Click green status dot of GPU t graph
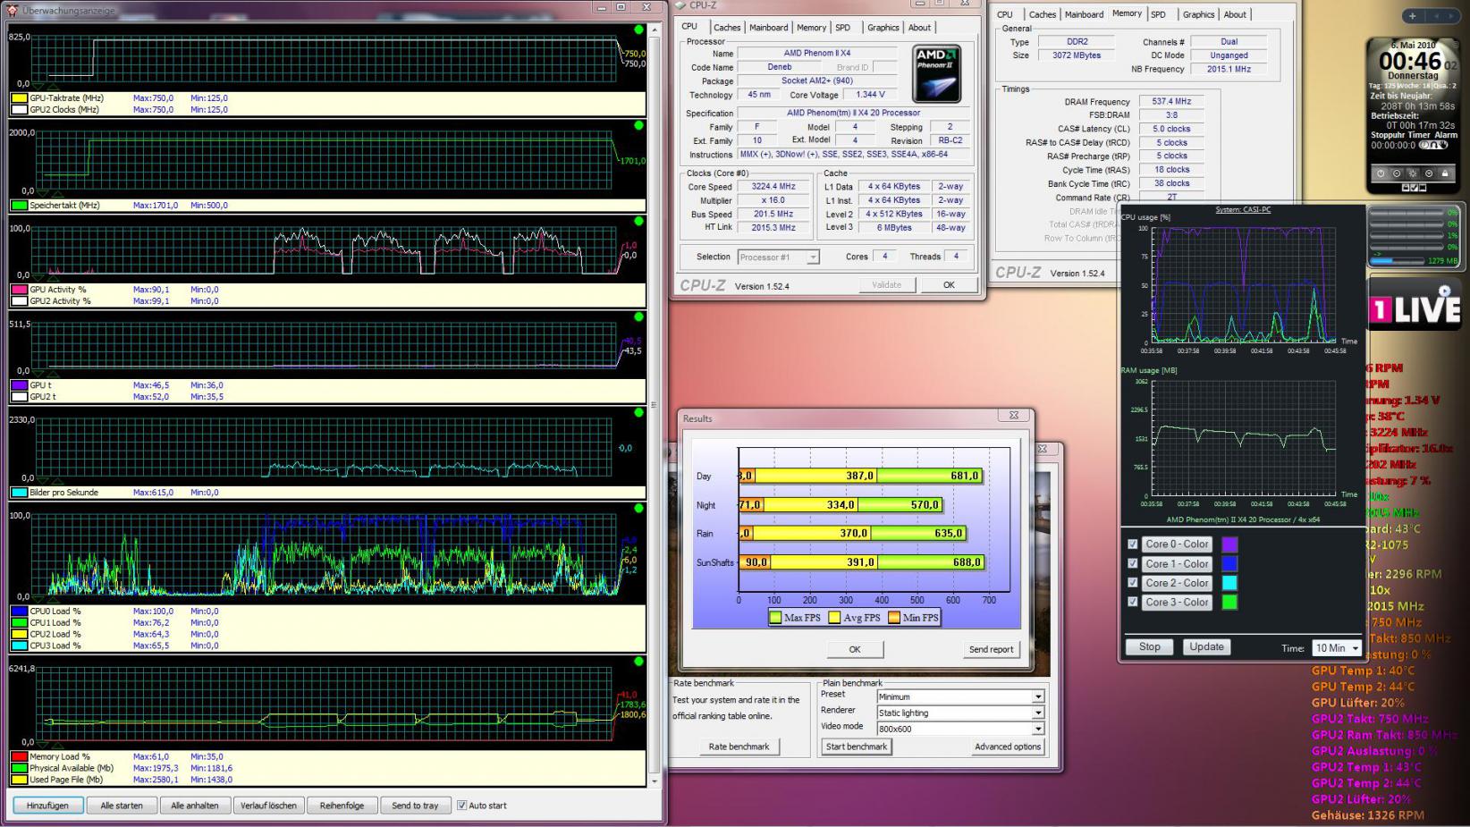 pos(638,316)
